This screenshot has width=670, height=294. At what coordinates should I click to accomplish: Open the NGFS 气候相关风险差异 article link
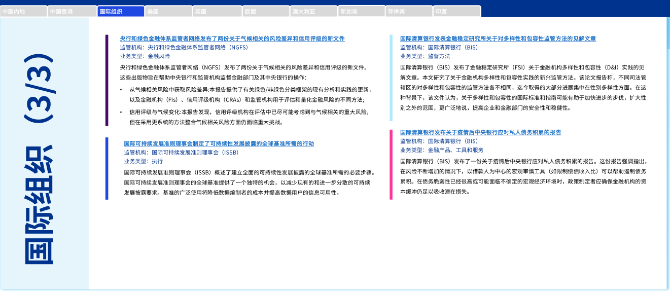(232, 39)
